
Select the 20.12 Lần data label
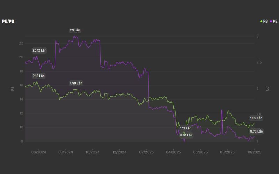[39, 50]
